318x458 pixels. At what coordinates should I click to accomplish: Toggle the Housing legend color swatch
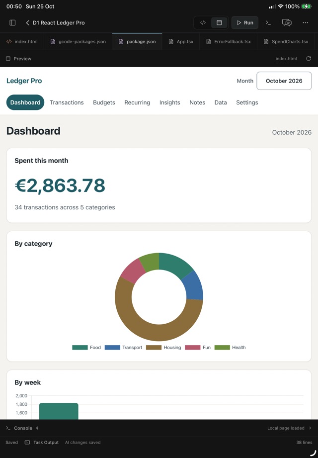click(x=154, y=348)
